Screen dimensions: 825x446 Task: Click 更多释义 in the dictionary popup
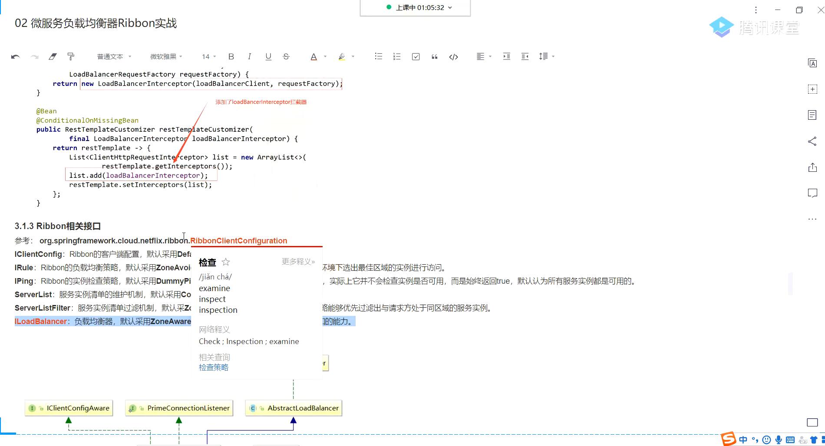point(298,262)
